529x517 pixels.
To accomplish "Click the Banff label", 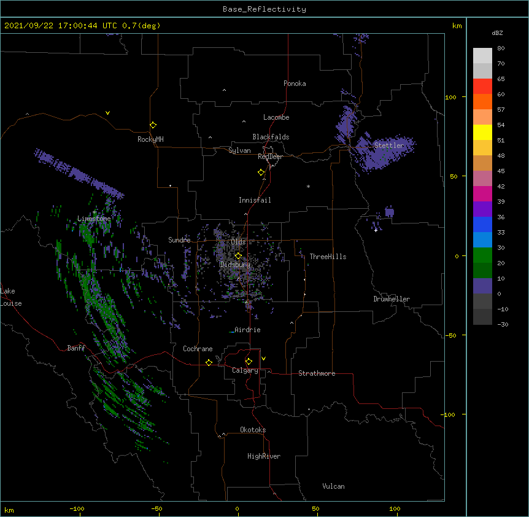I will point(76,348).
